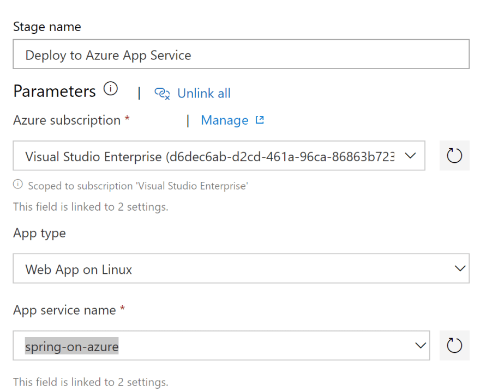Click Unlink all link
The image size is (480, 392).
(x=204, y=93)
